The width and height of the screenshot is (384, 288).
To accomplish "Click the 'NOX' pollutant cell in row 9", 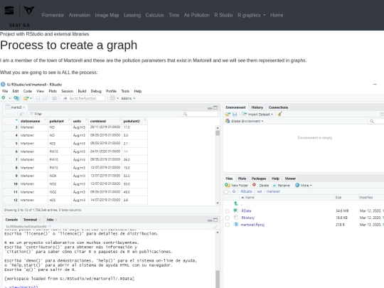I will (53, 176).
